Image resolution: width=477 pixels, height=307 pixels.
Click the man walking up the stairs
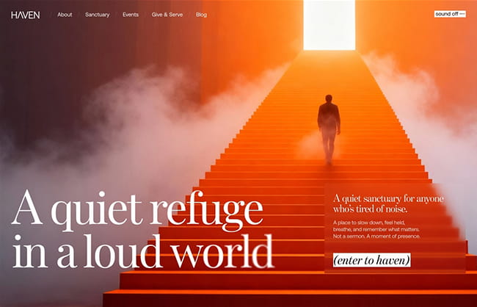329,129
